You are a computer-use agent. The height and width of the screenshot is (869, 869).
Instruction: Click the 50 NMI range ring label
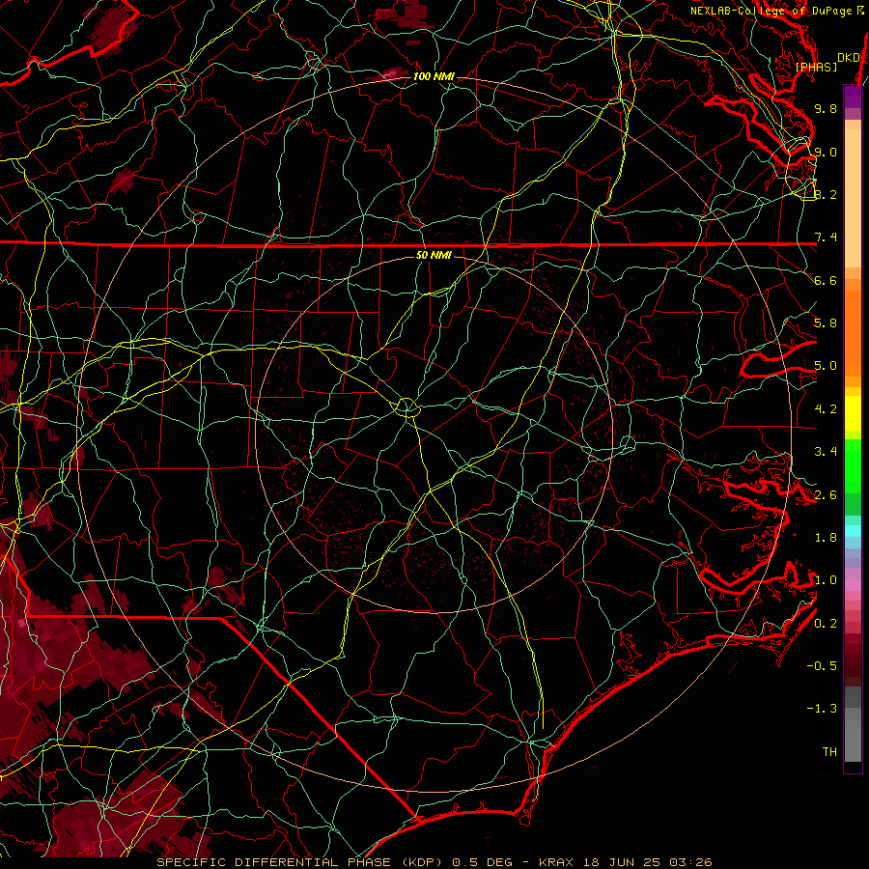(434, 255)
